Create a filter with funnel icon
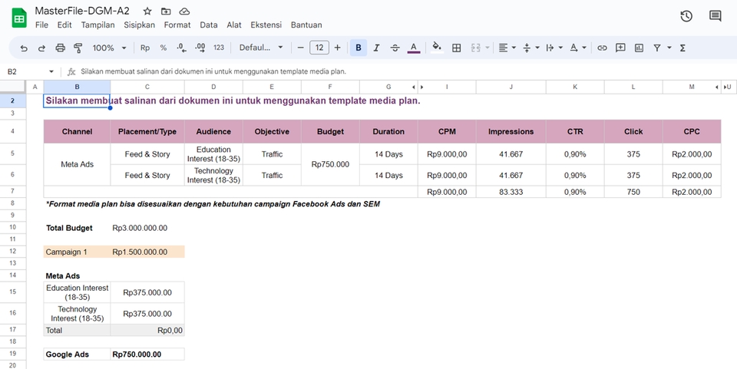 657,48
